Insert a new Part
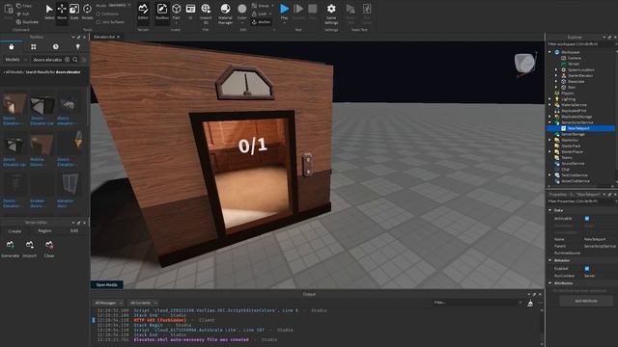This screenshot has height=347, width=618. tap(176, 12)
